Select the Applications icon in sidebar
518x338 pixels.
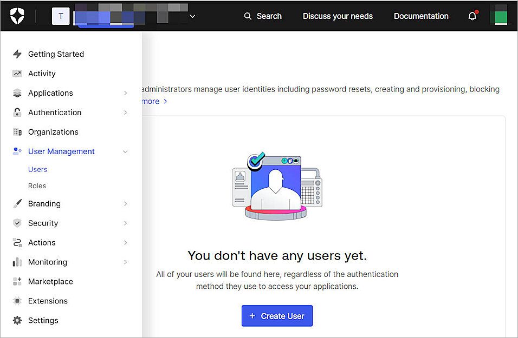point(17,92)
